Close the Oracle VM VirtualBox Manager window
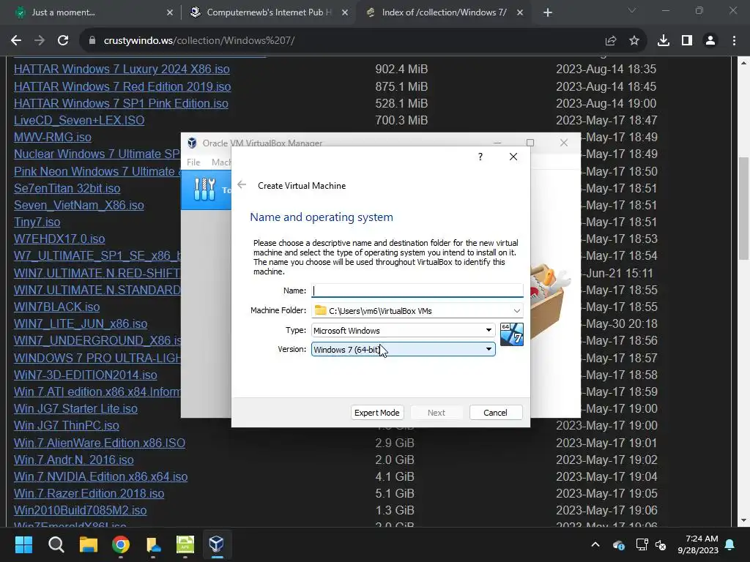Viewport: 750px width, 562px height. pos(564,143)
